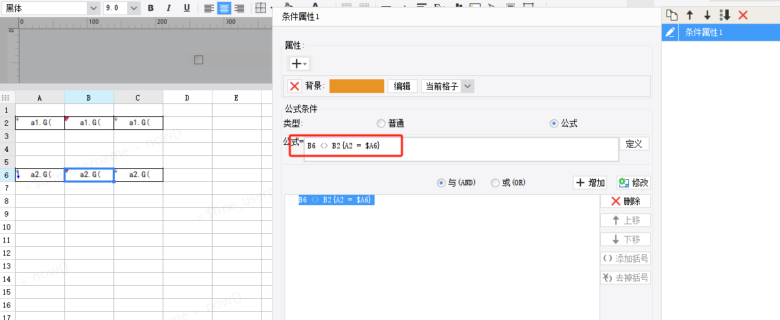Move condition attribute up with arrow icon
Screen dimensions: 780x320
coord(690,15)
